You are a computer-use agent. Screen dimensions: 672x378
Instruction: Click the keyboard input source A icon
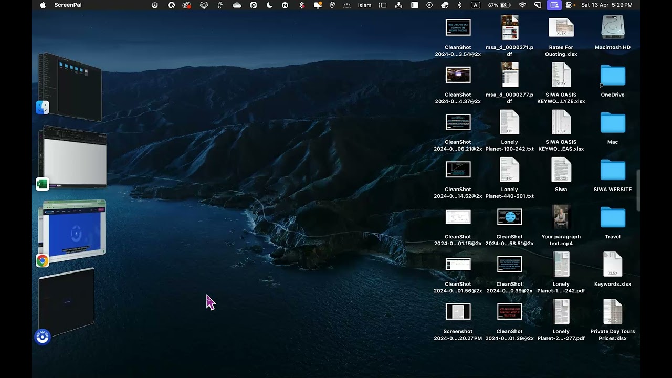[x=476, y=5]
